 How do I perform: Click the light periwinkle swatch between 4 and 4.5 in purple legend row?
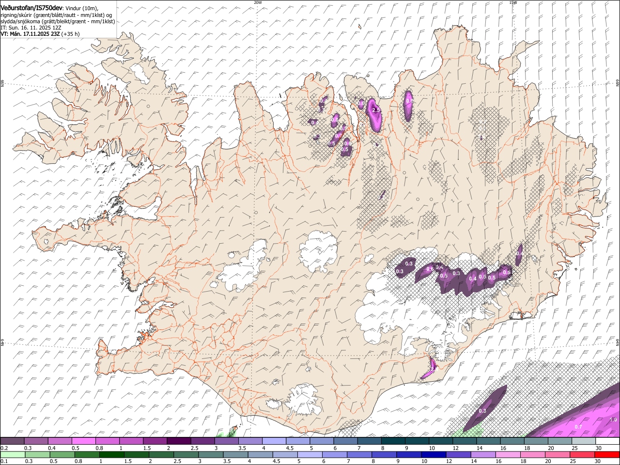click(x=274, y=441)
